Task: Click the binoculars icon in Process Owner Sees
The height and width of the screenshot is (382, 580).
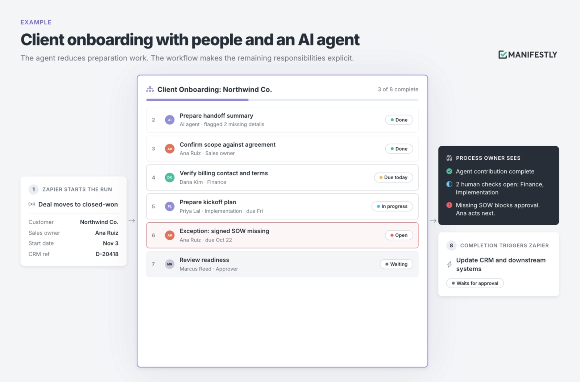Action: point(449,158)
